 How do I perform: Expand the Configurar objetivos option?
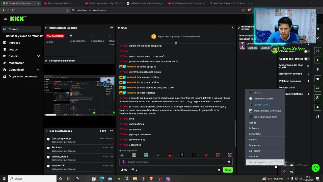[308, 94]
